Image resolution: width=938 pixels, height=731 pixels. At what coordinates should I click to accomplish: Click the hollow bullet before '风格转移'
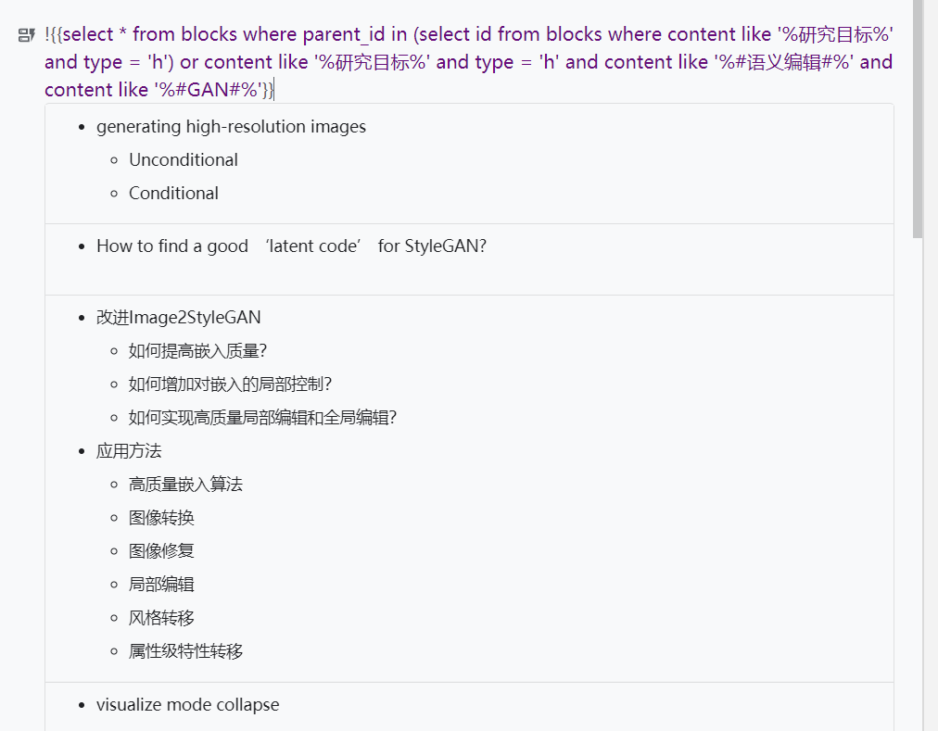114,618
